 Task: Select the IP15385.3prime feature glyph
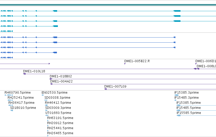tap(176, 95)
